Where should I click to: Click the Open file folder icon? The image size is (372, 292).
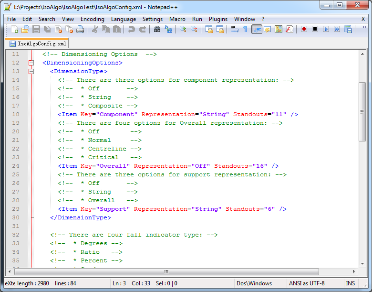pos(25,29)
